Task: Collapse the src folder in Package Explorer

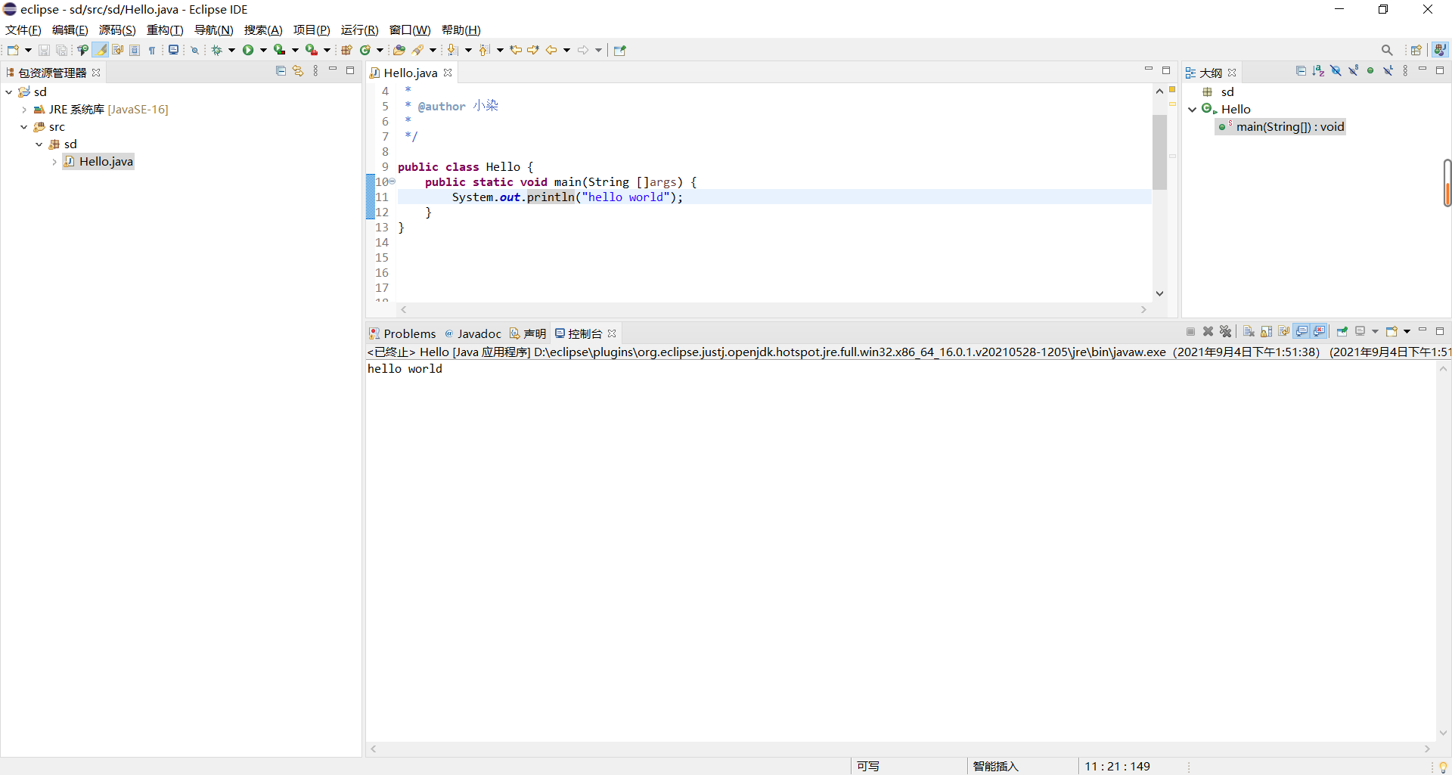Action: [x=24, y=127]
